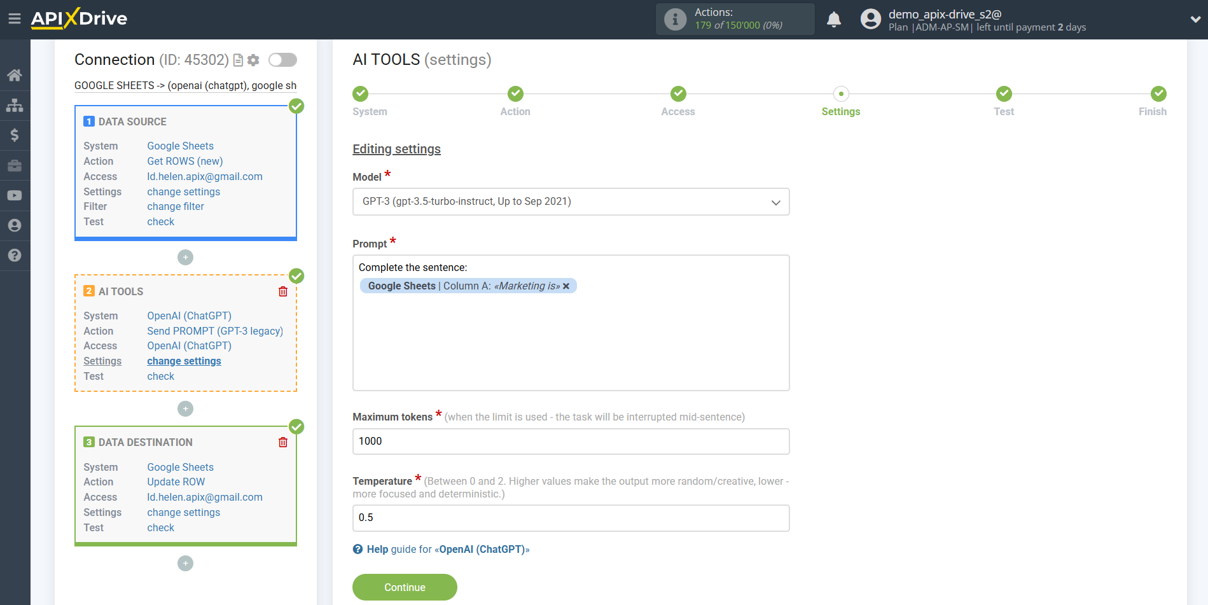1208x605 pixels.
Task: Go to the Finish step
Action: pos(1158,94)
